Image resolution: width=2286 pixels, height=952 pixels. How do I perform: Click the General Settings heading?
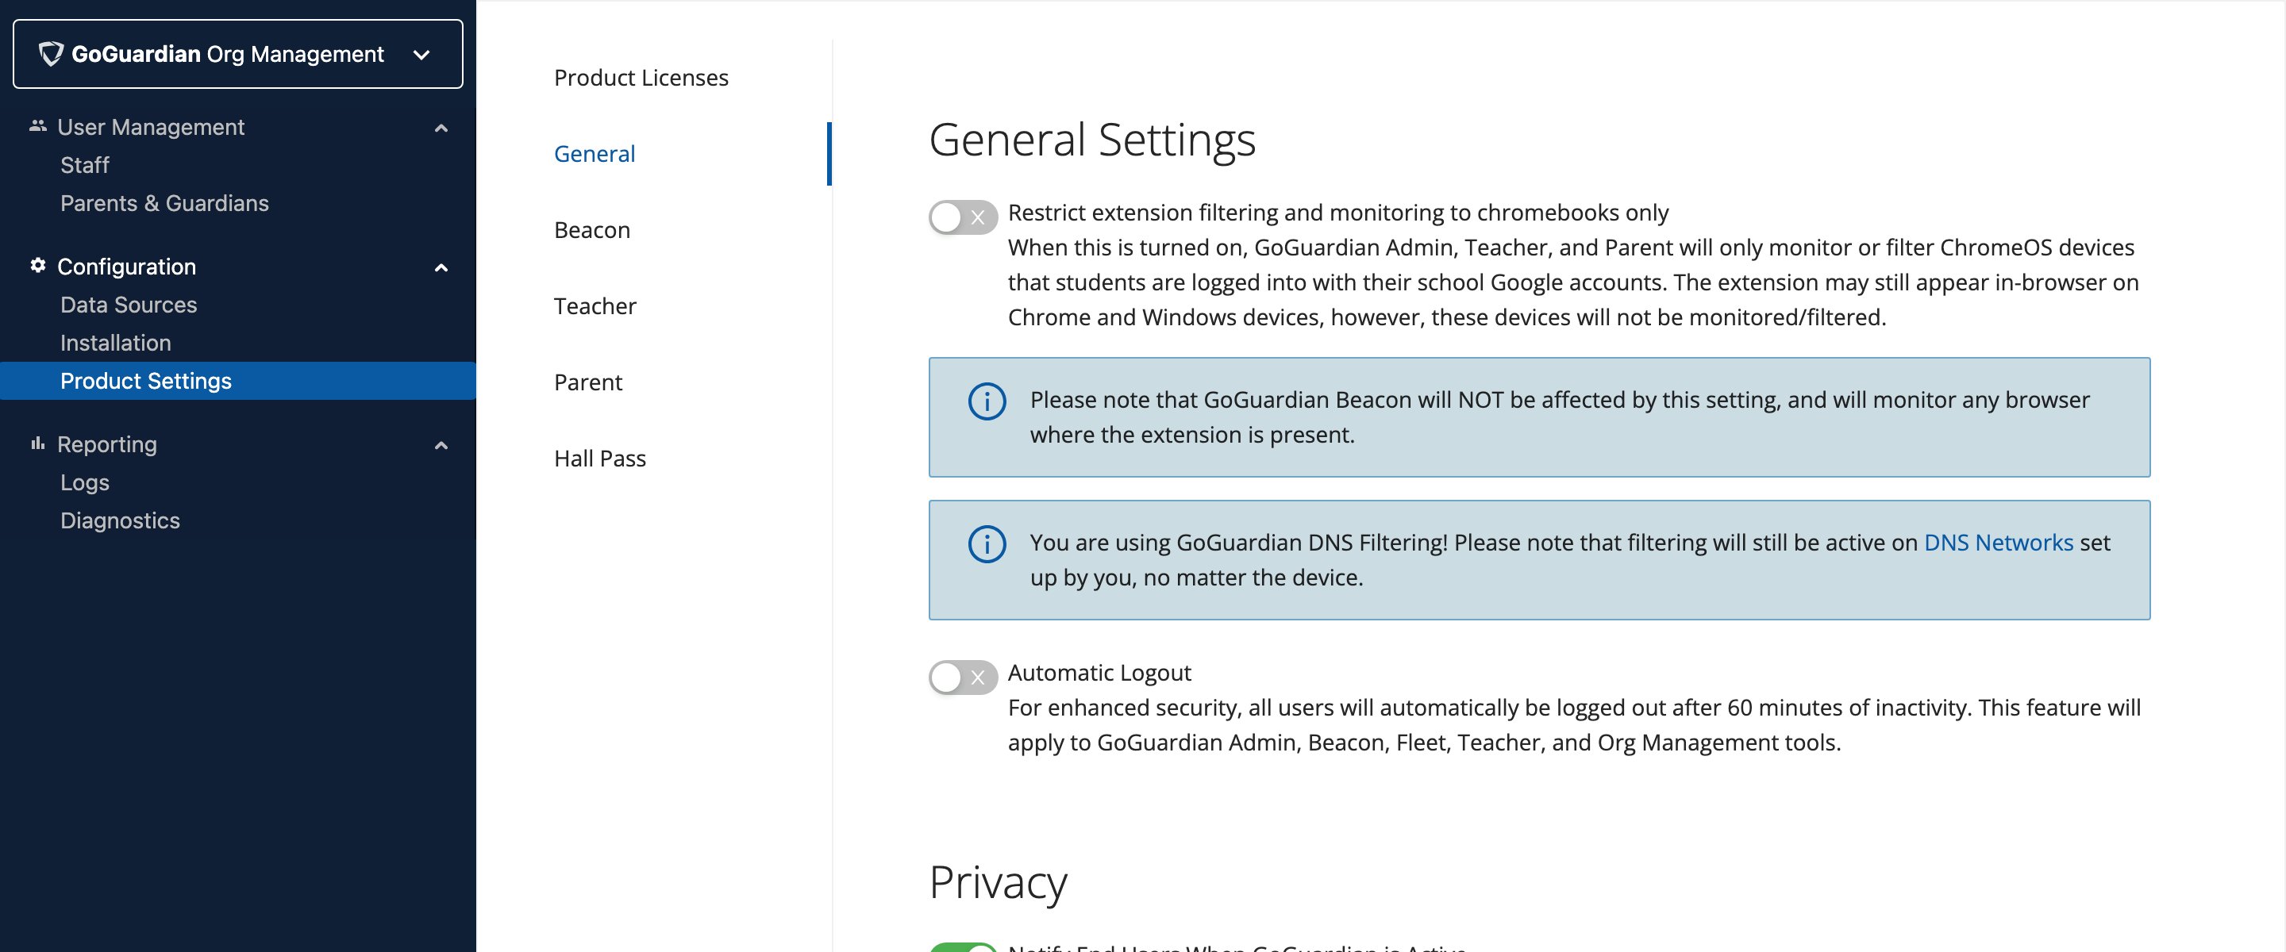pos(1091,140)
